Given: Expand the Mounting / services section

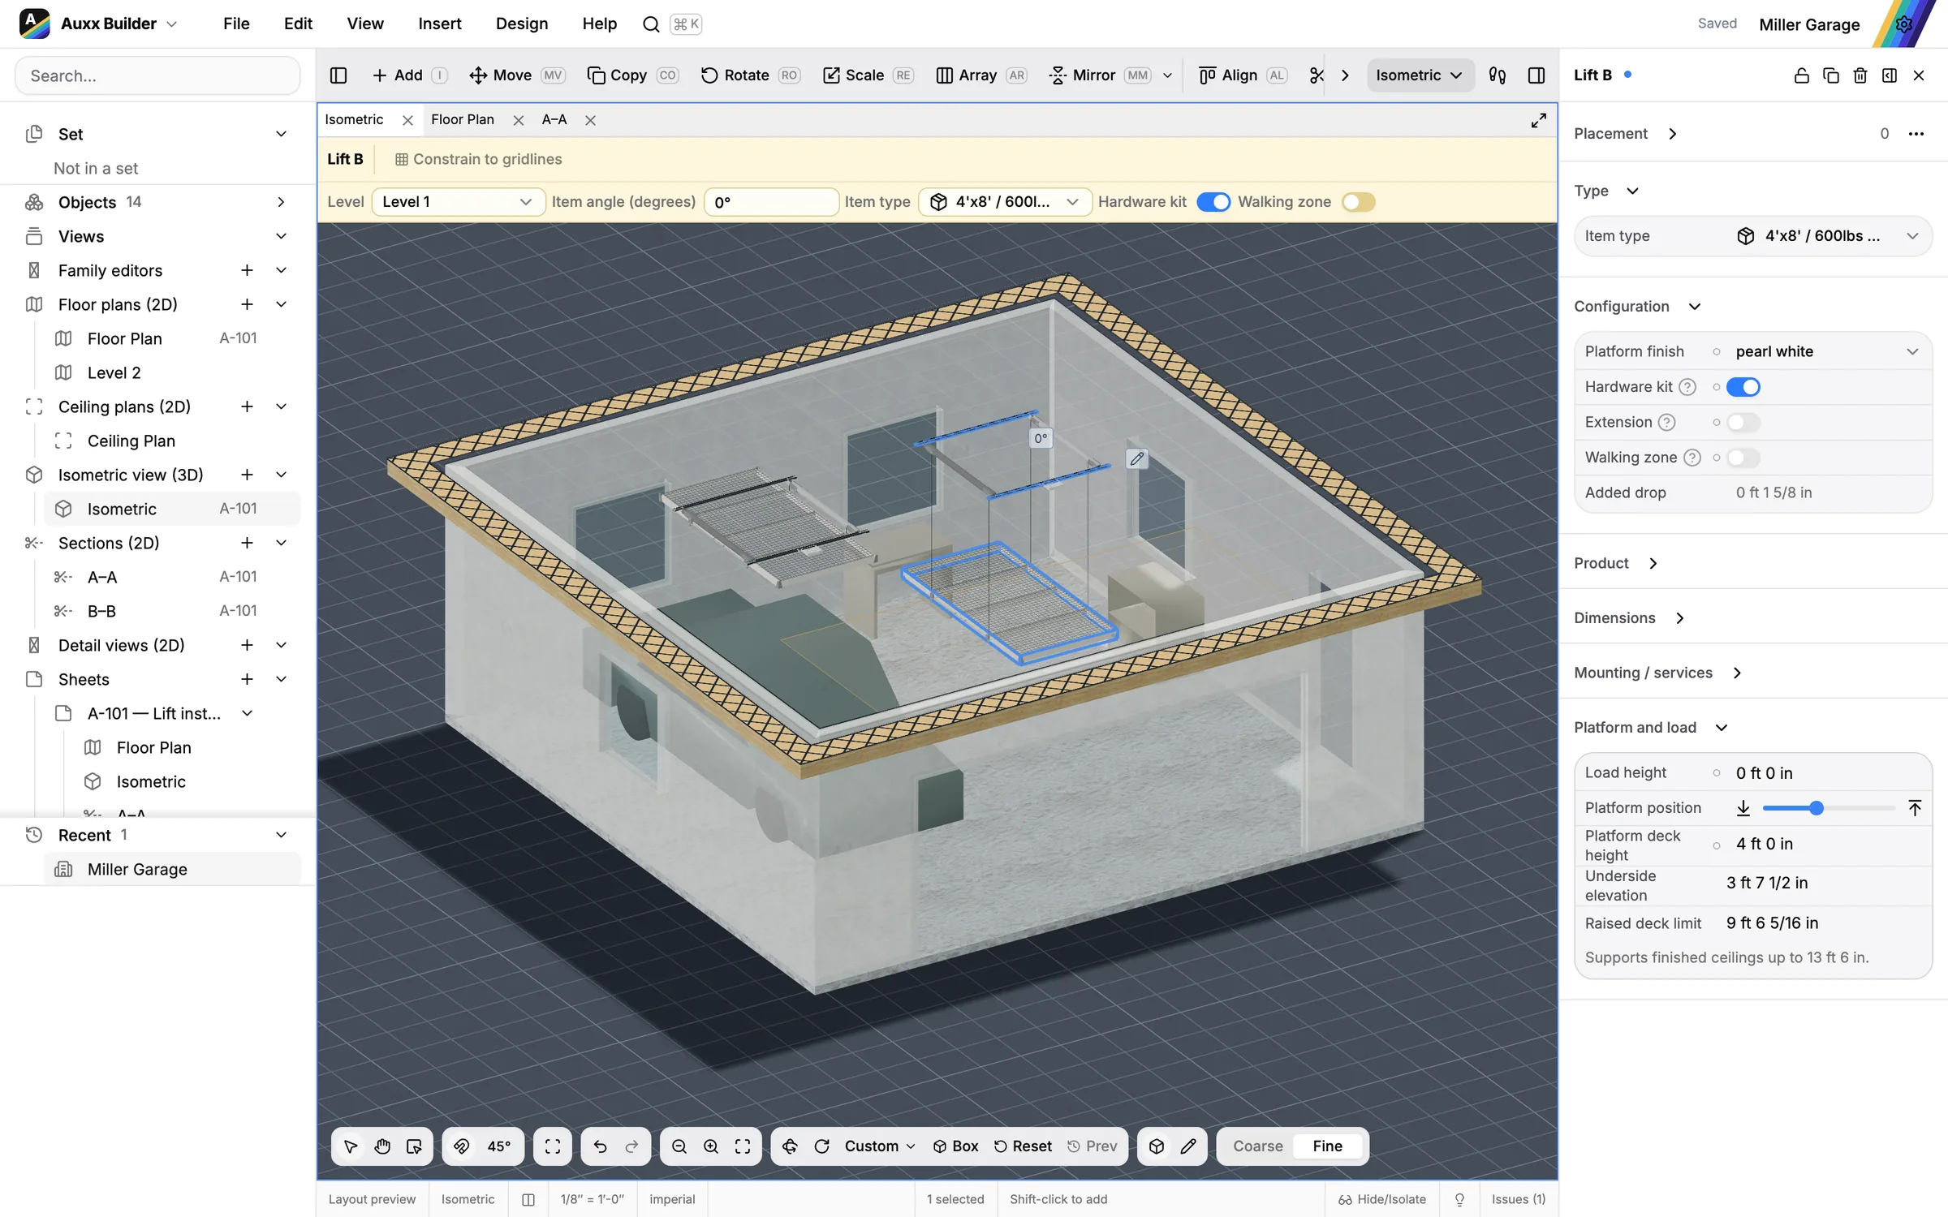Looking at the screenshot, I should [1736, 673].
